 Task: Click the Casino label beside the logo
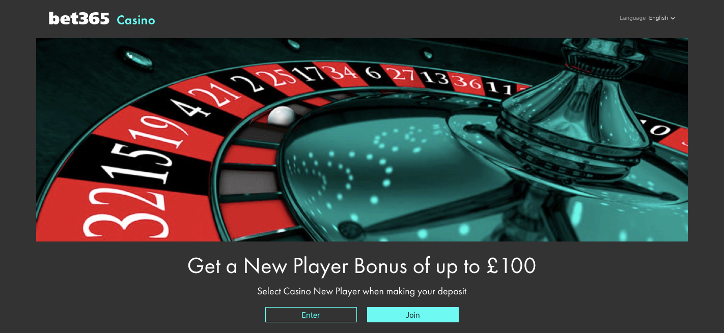pos(136,20)
